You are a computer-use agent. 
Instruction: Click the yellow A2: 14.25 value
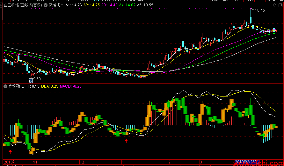[x=91, y=5]
